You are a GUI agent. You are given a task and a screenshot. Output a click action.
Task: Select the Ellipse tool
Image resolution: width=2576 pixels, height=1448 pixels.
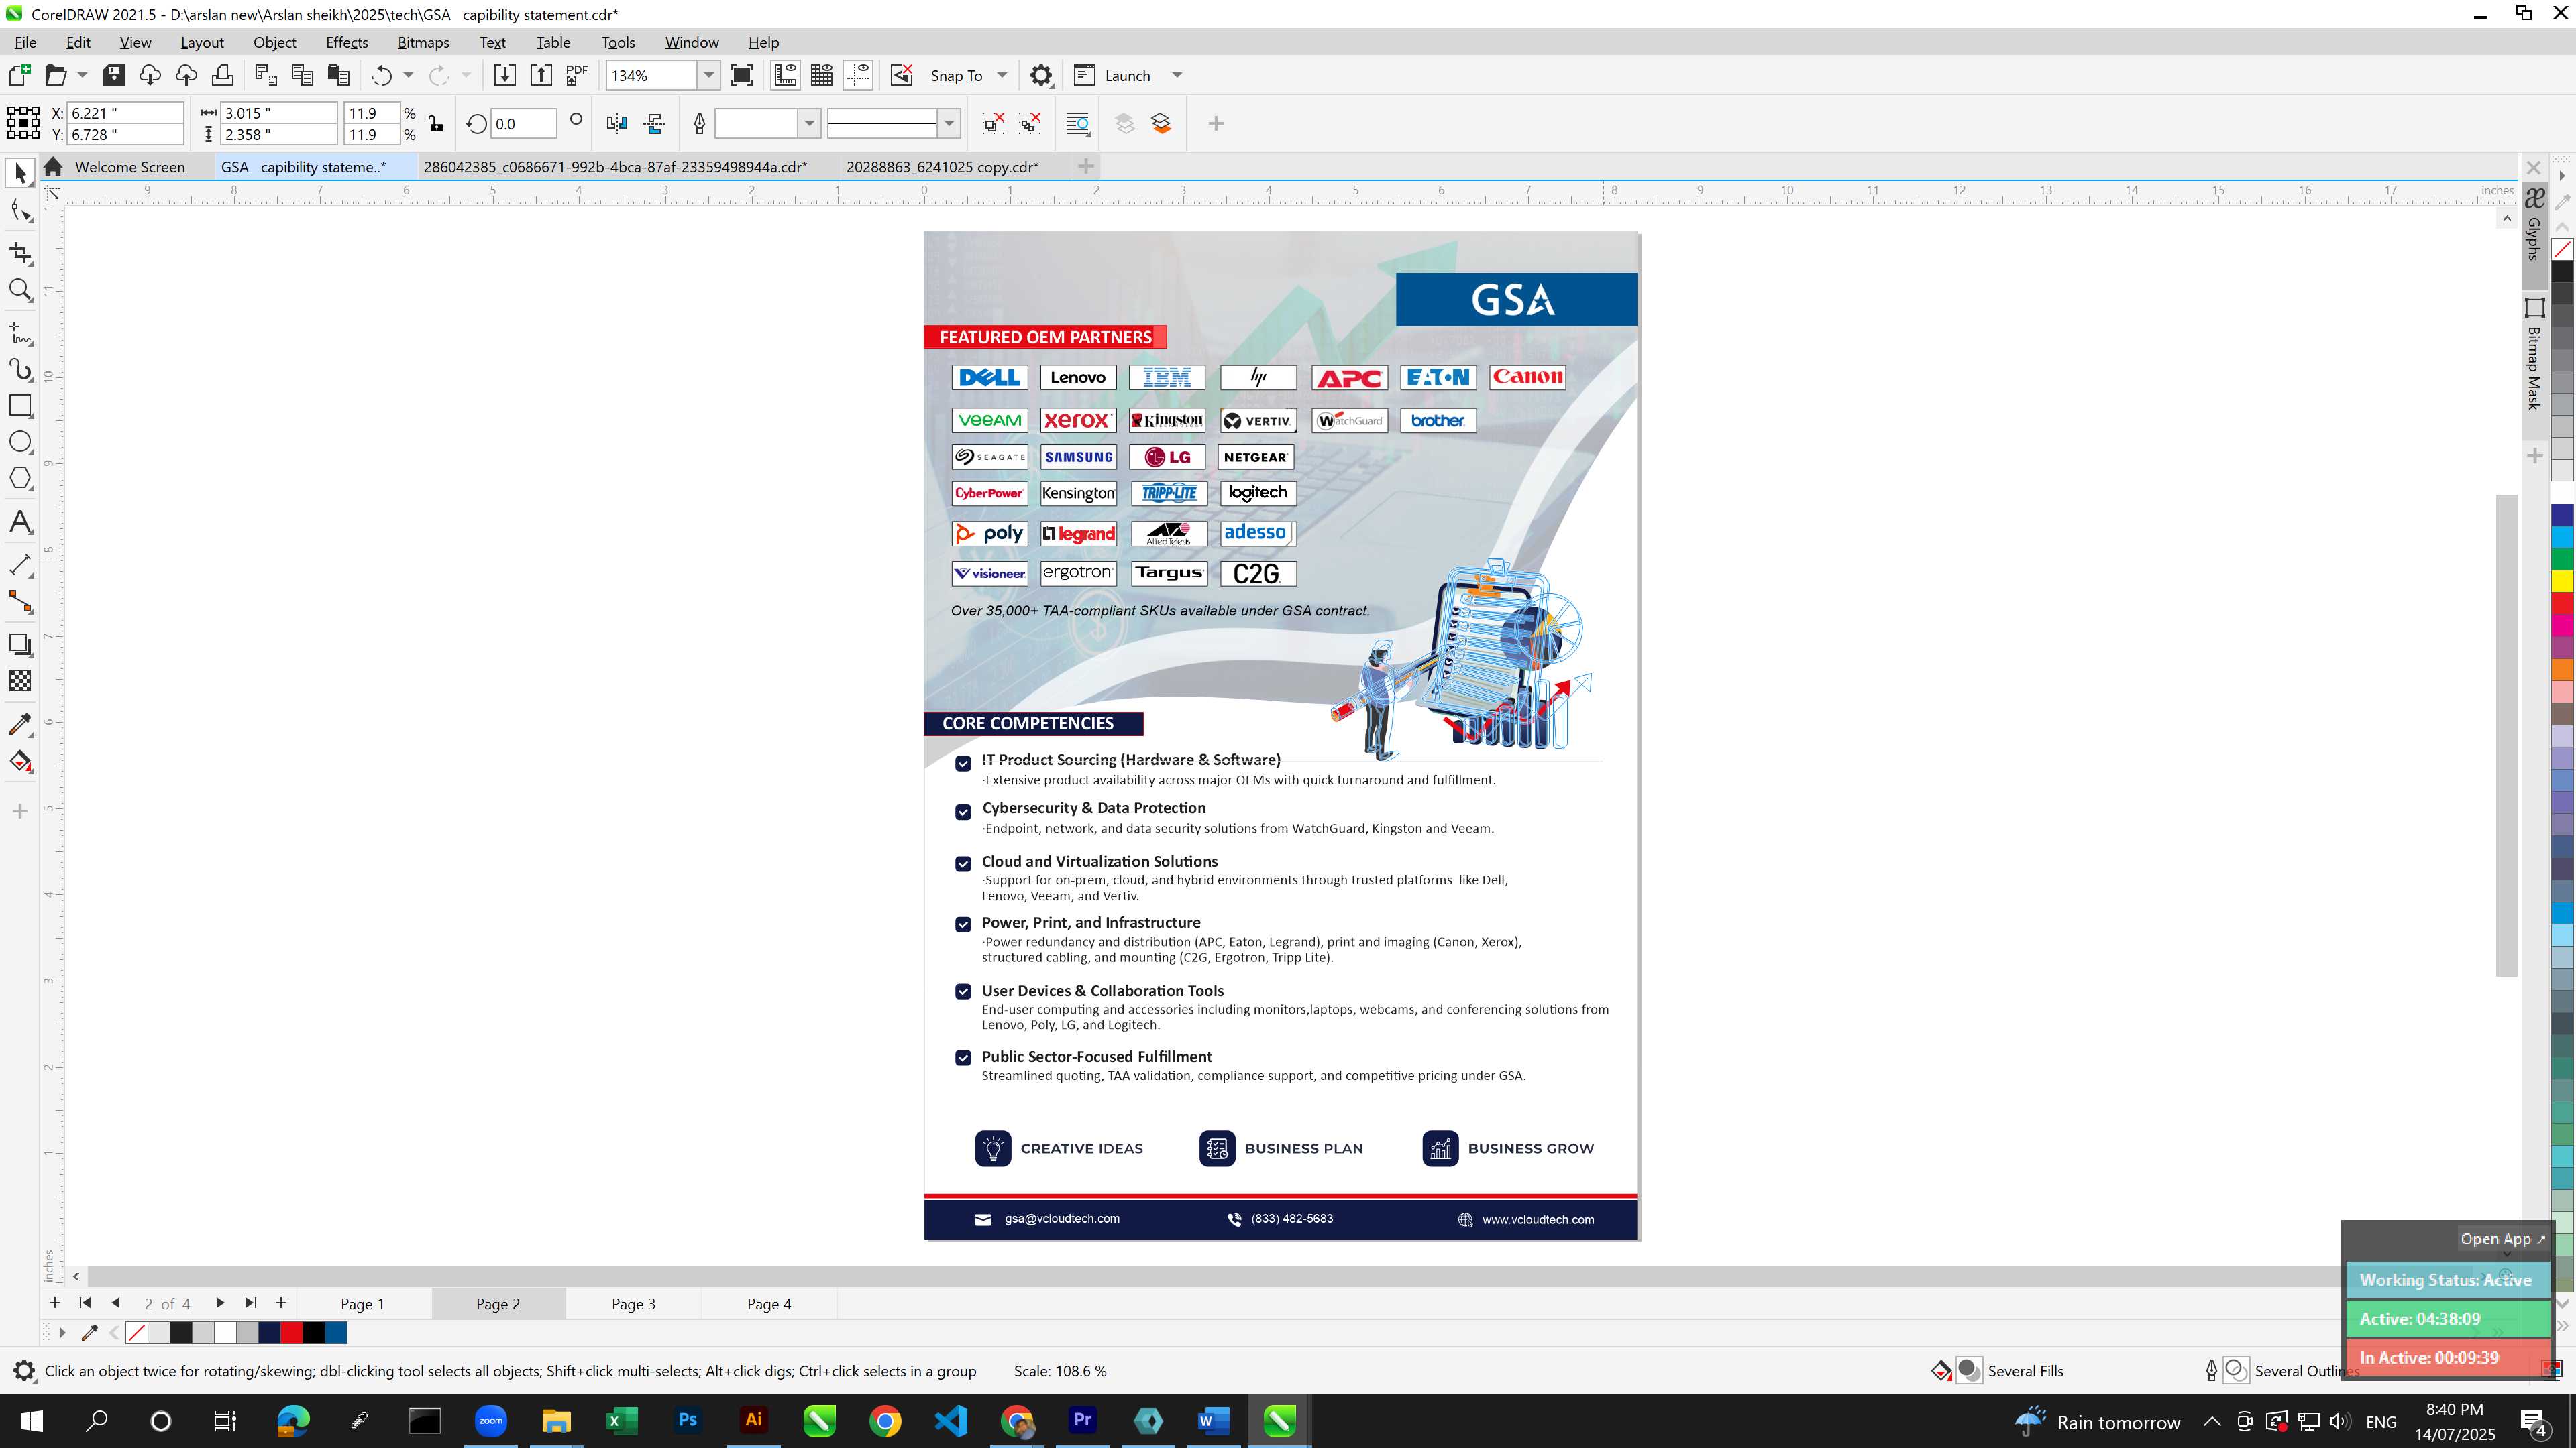point(20,442)
